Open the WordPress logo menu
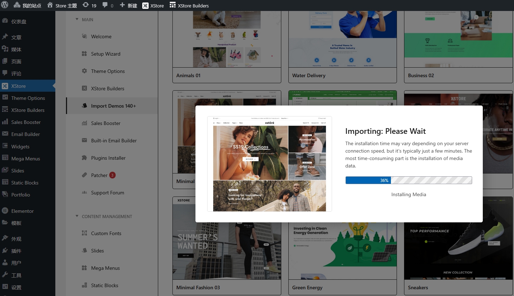 [x=5, y=5]
